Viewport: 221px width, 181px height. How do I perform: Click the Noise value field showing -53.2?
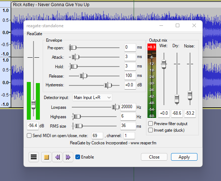pyautogui.click(x=190, y=114)
